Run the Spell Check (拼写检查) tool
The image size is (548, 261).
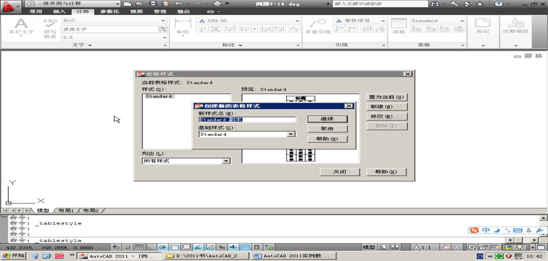(x=50, y=28)
